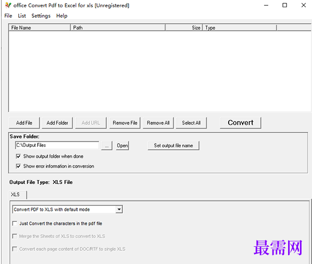Screen dimensions: 312x264
Task: Open the List menu
Action: 22,16
